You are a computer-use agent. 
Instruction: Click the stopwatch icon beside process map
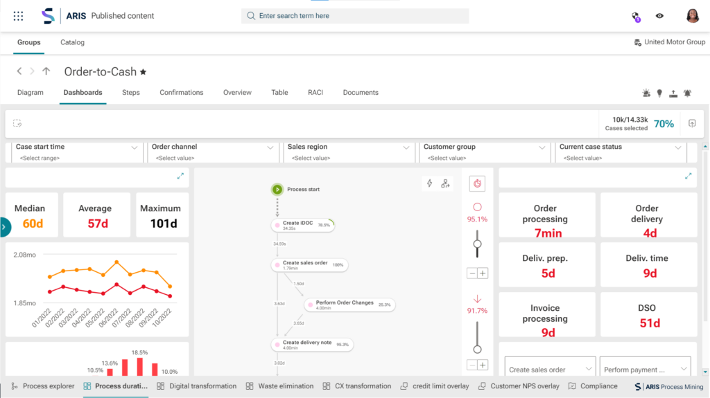click(x=477, y=183)
